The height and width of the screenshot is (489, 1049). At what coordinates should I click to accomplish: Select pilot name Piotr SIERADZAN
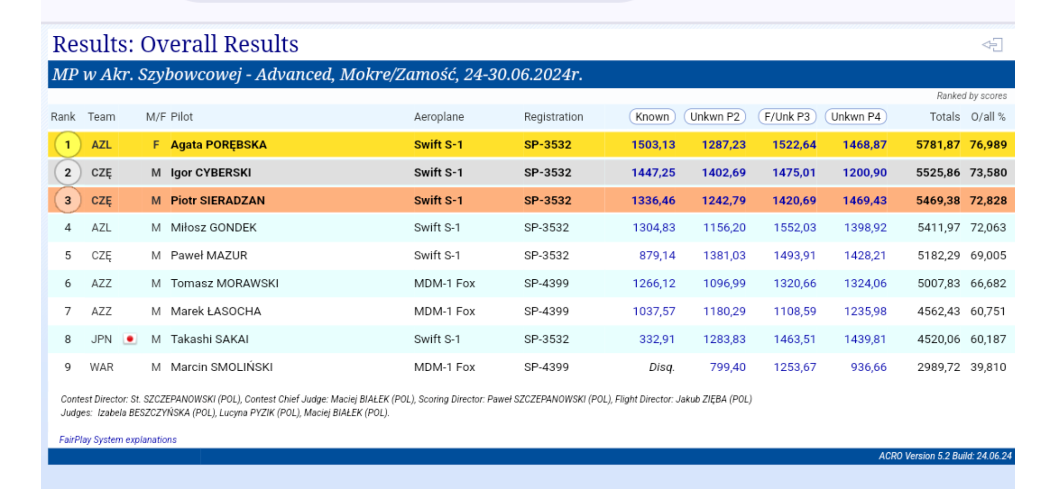pos(218,201)
